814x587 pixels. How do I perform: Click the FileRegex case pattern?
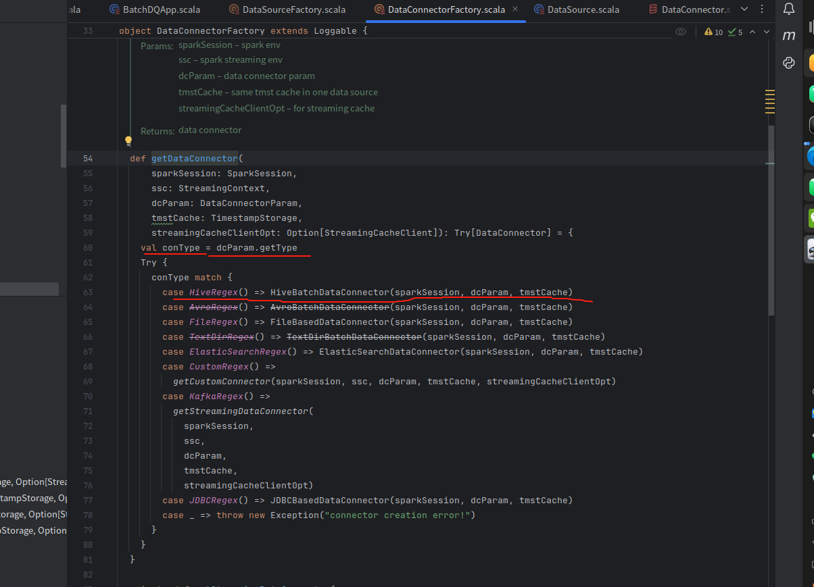click(x=214, y=322)
